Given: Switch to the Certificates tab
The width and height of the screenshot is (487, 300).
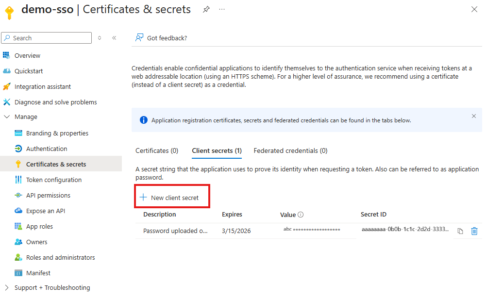Looking at the screenshot, I should tap(156, 150).
